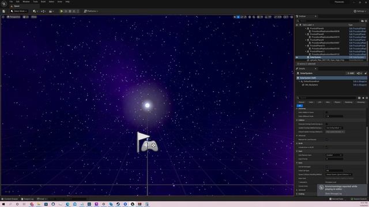Select the Physics filter tab in Details
This screenshot has width=369, height=207.
pos(337,102)
